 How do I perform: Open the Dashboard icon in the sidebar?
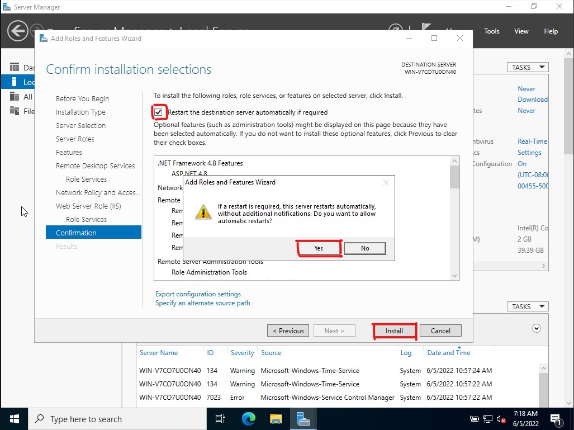tap(15, 68)
